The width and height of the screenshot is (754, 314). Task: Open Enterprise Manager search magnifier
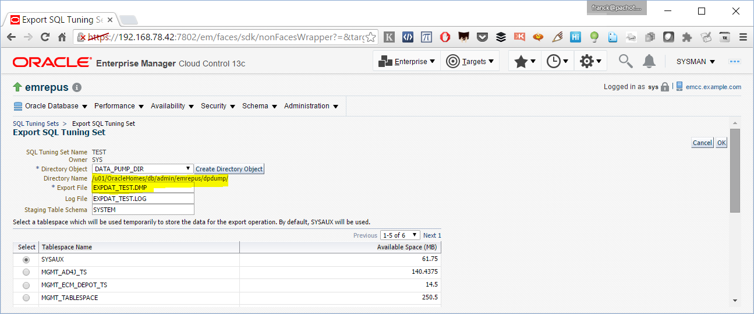[625, 61]
